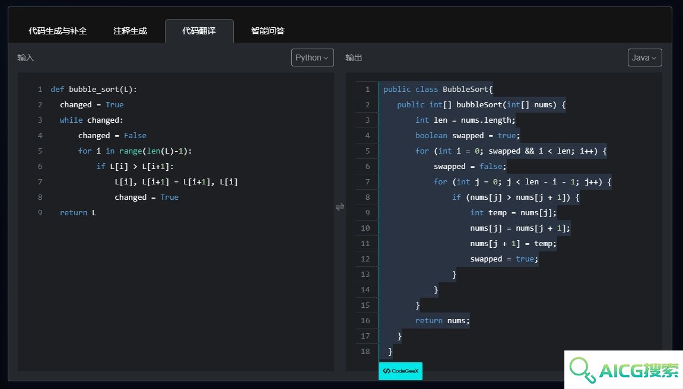
Task: Switch to the 代码生成与补全 tab
Action: (58, 31)
